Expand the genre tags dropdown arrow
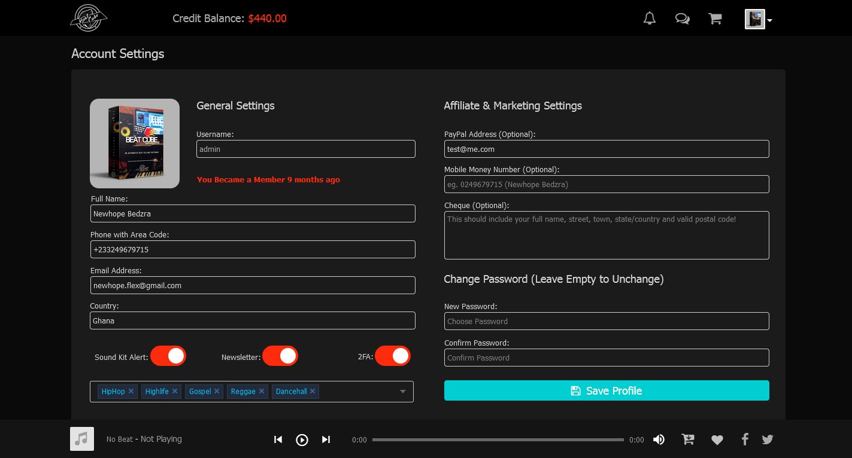This screenshot has height=458, width=852. coord(403,392)
